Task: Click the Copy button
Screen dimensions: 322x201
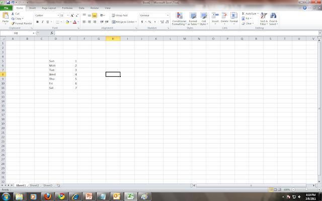Action: pos(17,19)
